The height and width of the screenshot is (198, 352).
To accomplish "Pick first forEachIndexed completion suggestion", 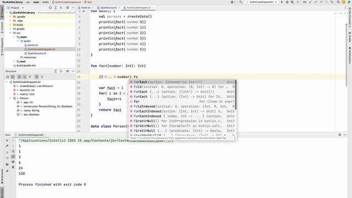I will click(183, 111).
